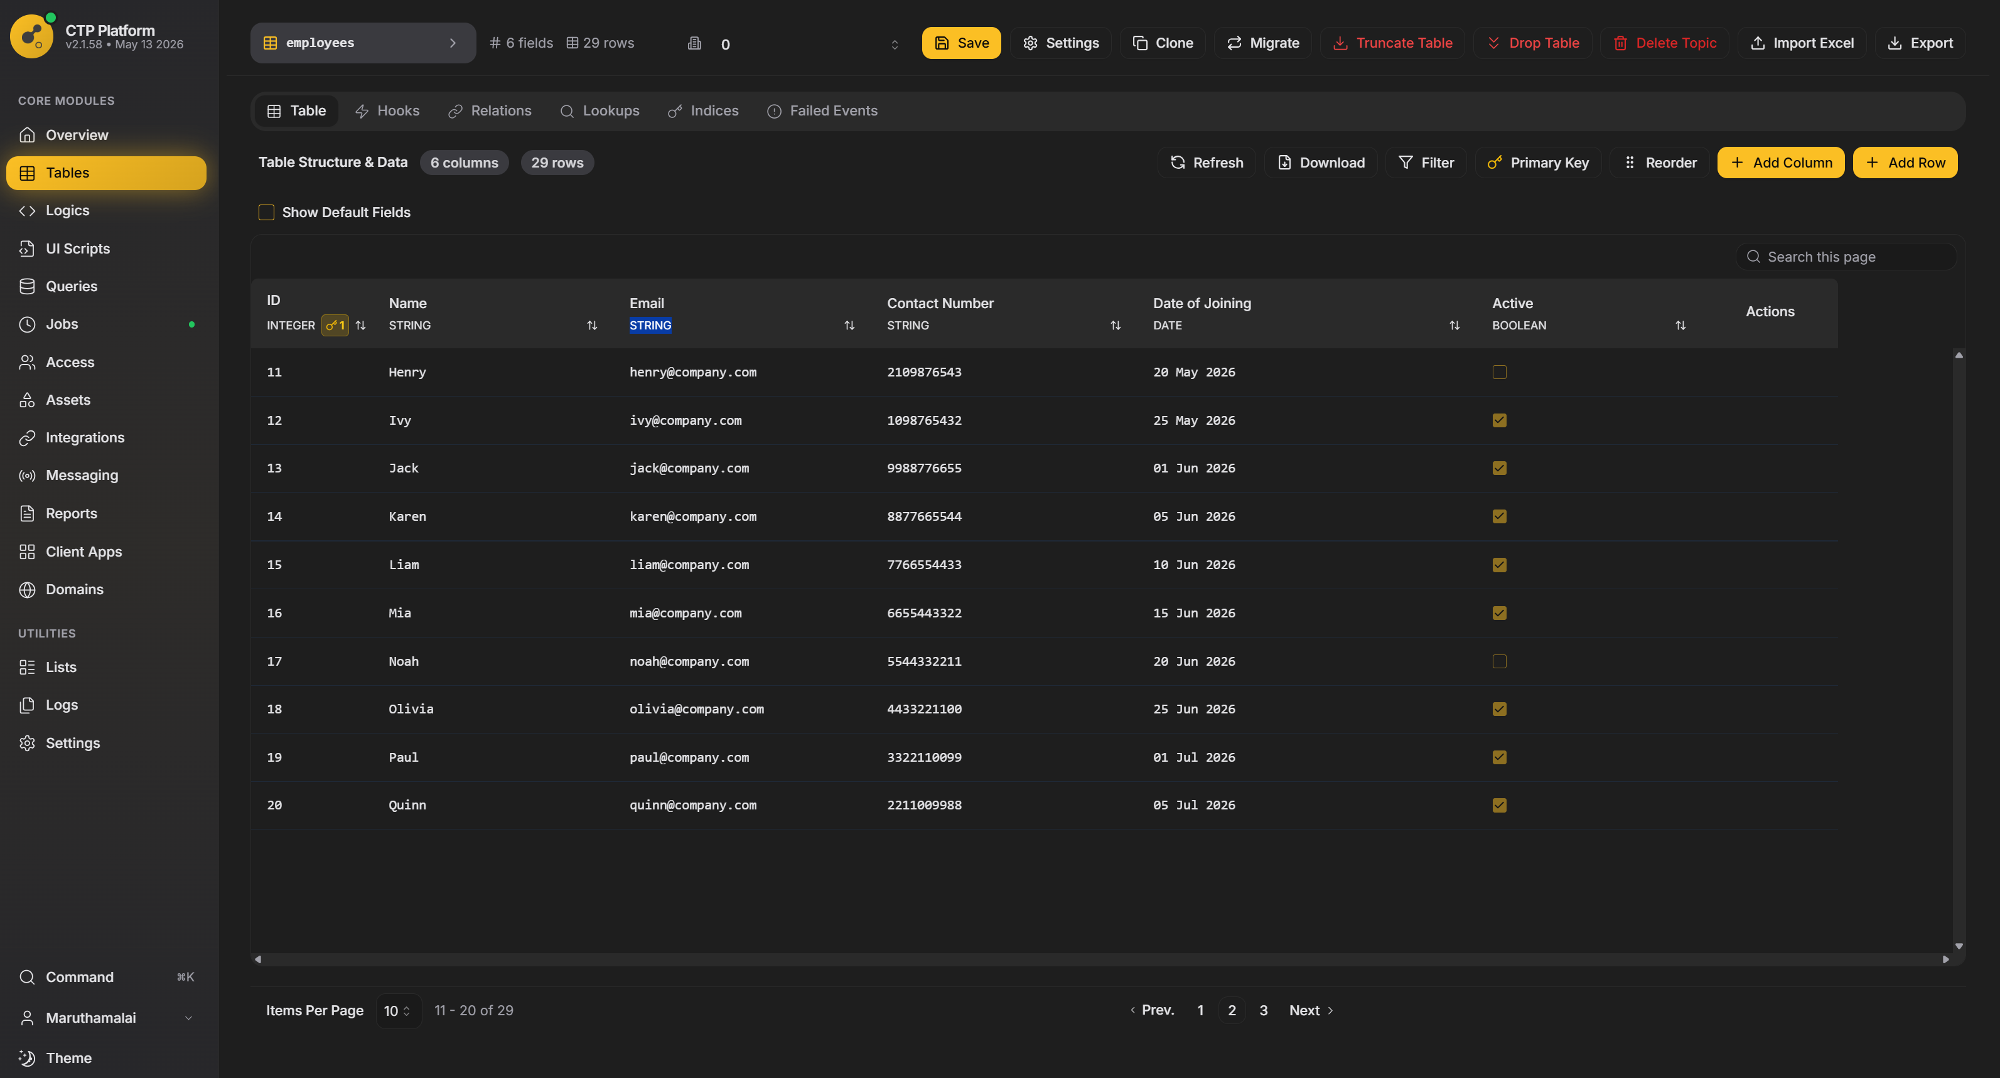Go to page 3

(1263, 1010)
